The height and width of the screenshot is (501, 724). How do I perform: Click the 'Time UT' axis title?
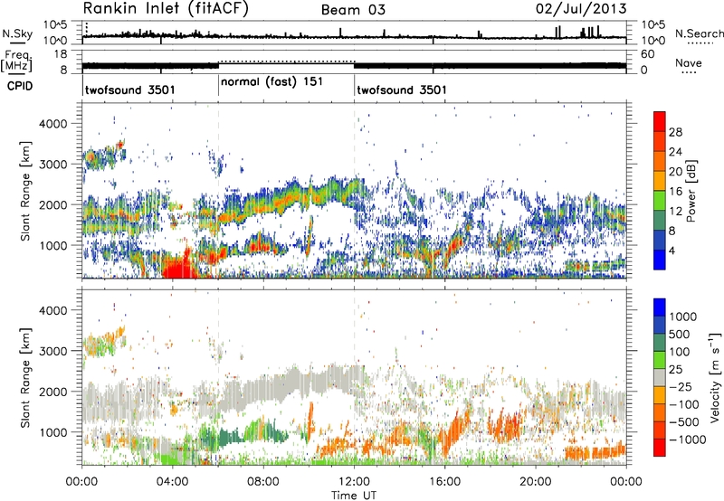(x=354, y=496)
